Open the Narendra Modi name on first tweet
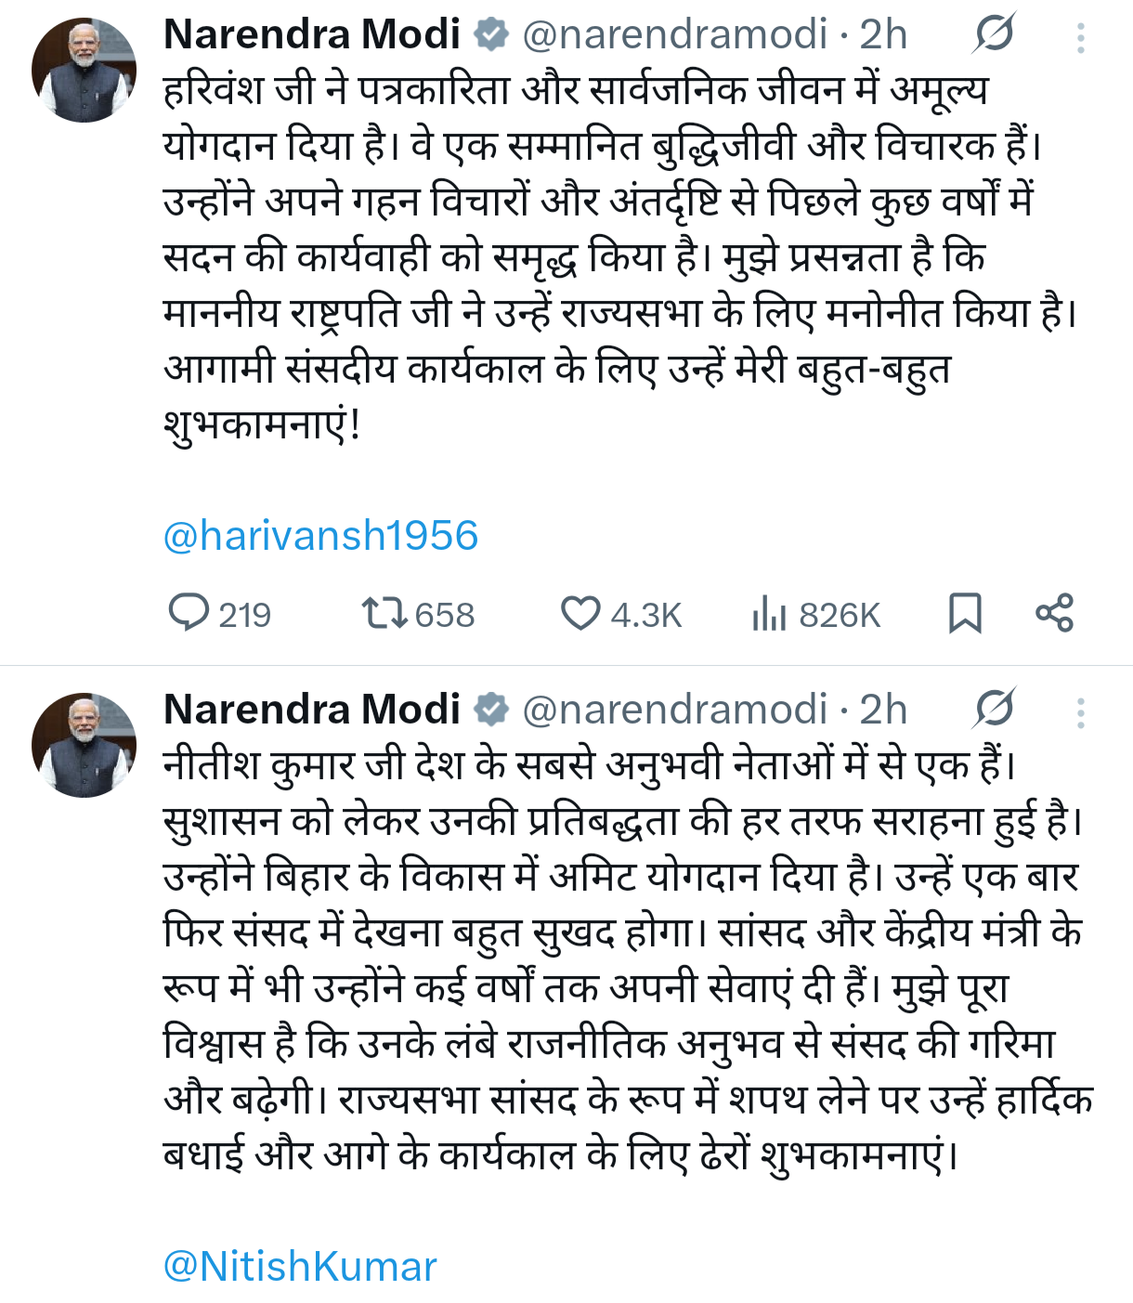Viewport: 1133px width, 1303px height. (x=312, y=35)
